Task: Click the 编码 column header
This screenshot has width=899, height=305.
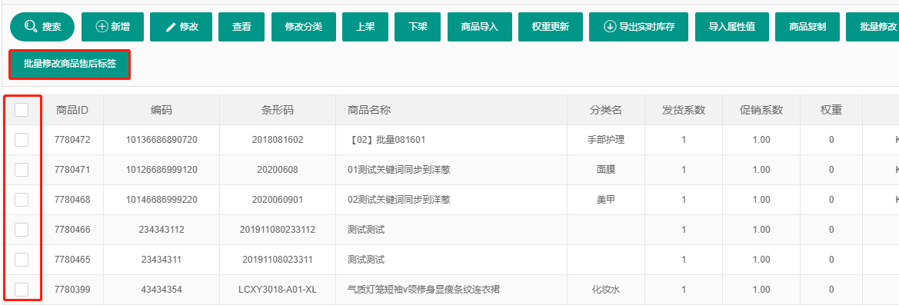Action: pos(161,110)
